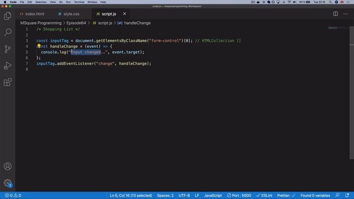Open the Search view in activity bar
Image resolution: width=354 pixels, height=199 pixels.
[7, 32]
